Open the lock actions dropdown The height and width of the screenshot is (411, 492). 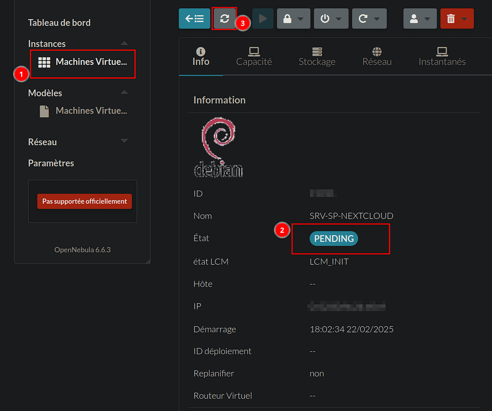pos(293,19)
